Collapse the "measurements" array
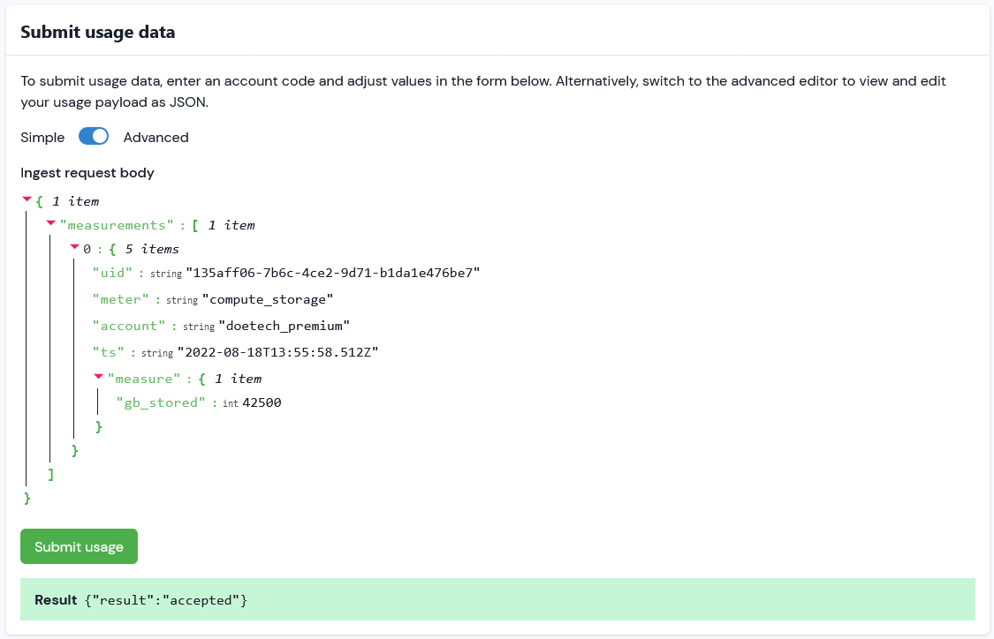 50,223
